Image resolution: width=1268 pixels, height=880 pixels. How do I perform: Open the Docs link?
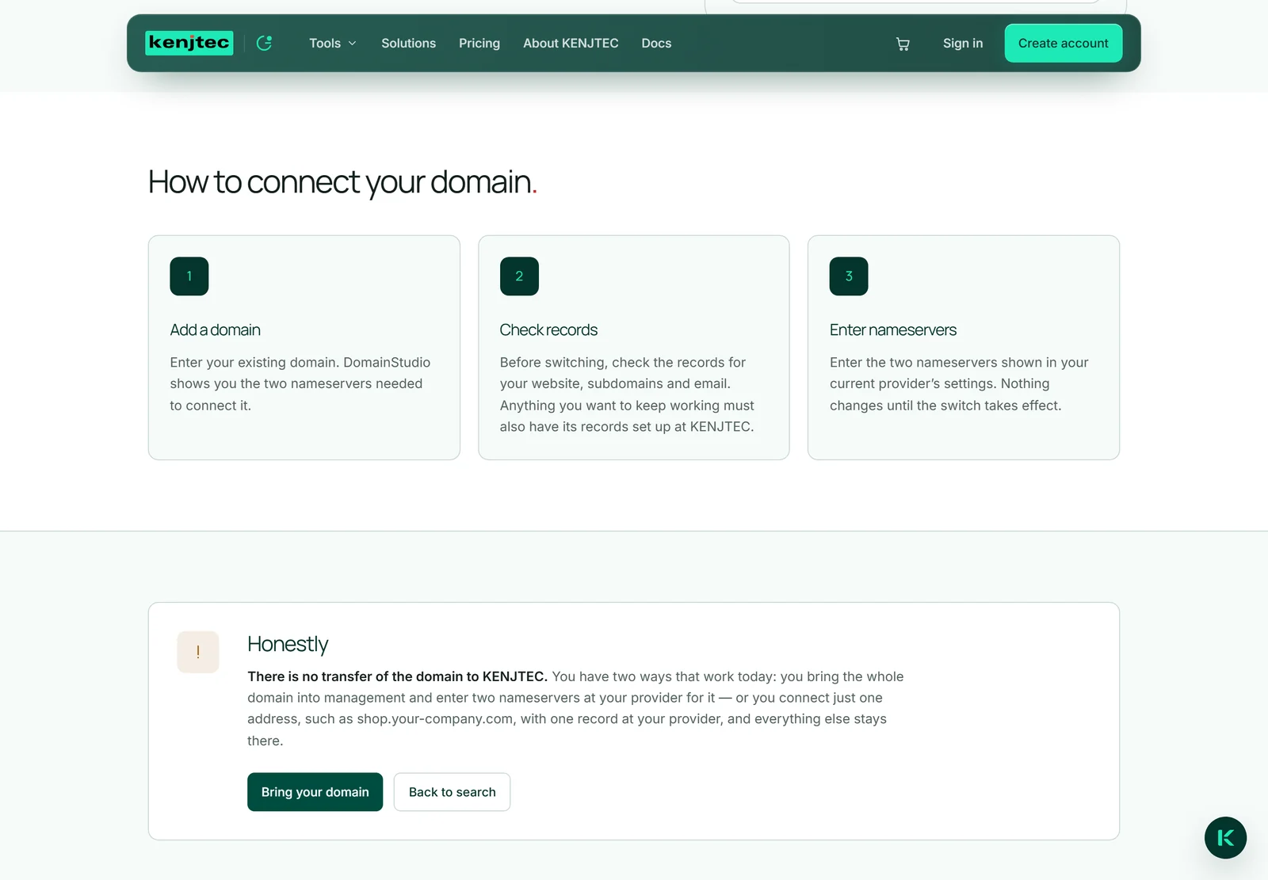[x=656, y=44]
